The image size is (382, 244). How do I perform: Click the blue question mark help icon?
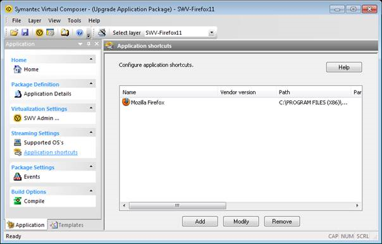click(x=80, y=32)
